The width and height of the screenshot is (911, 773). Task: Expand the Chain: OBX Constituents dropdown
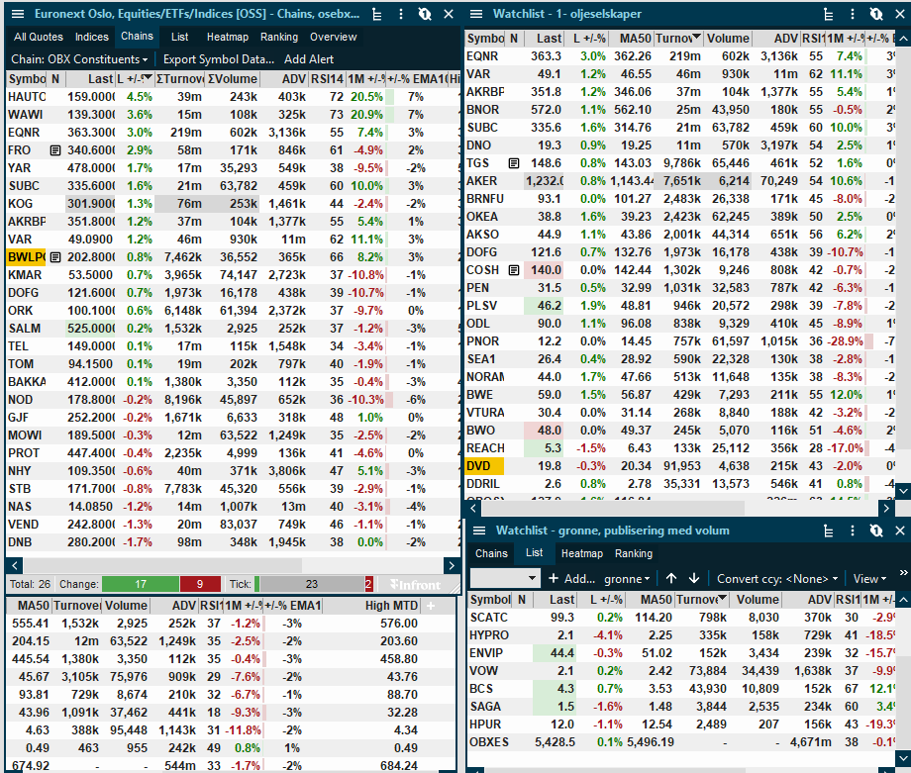[x=79, y=59]
